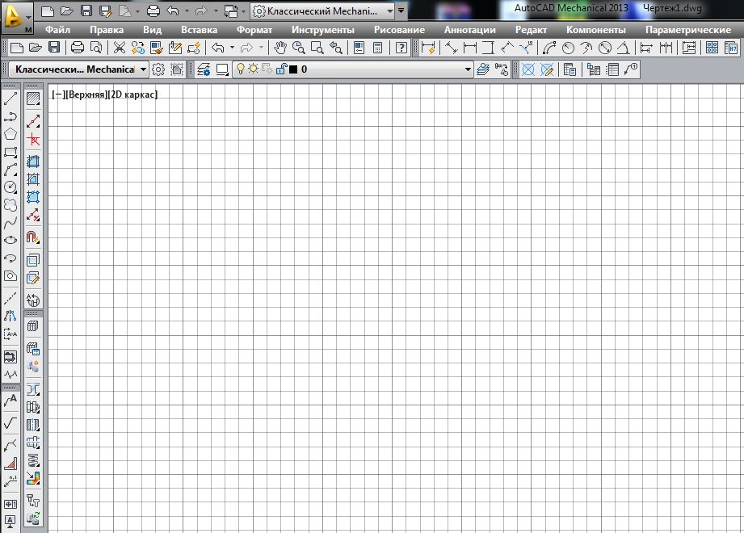
Task: Open the Файл menu
Action: (57, 30)
